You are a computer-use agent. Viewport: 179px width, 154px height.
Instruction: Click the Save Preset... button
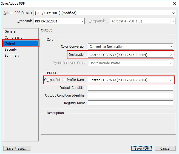[17, 148]
